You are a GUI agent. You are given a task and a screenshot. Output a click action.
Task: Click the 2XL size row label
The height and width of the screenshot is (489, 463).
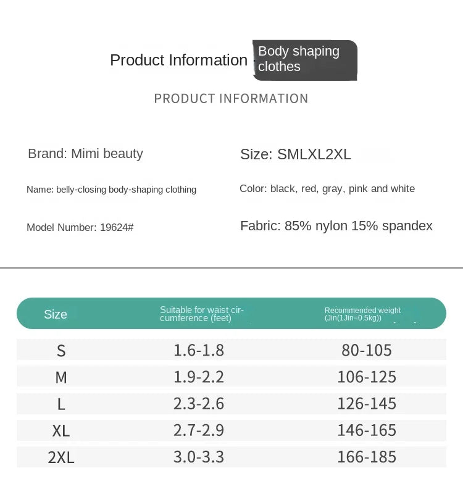pyautogui.click(x=61, y=458)
